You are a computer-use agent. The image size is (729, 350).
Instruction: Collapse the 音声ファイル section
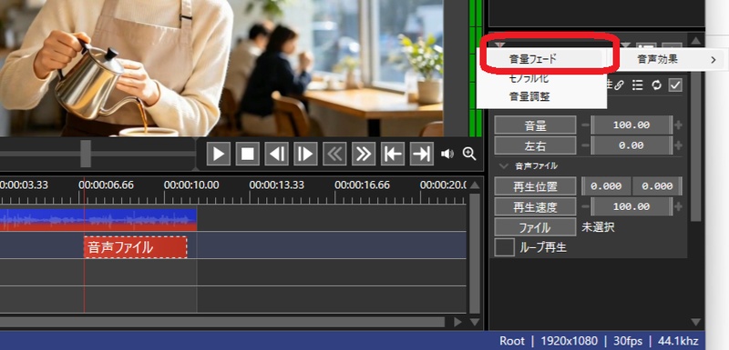pos(504,165)
